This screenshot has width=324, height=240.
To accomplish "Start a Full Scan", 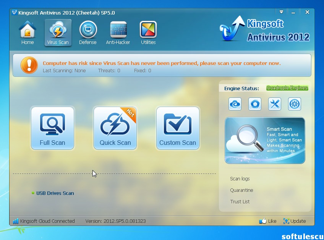I will click(x=52, y=128).
